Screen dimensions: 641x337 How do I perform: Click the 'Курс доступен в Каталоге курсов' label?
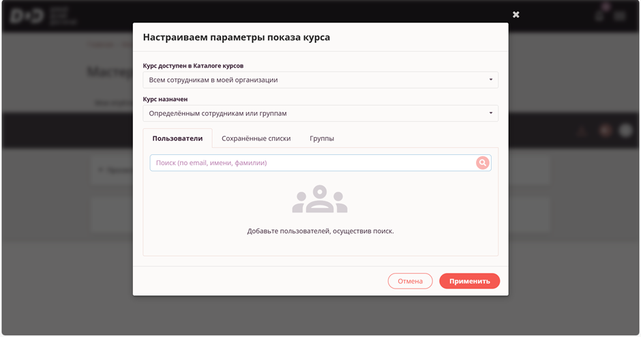click(194, 65)
